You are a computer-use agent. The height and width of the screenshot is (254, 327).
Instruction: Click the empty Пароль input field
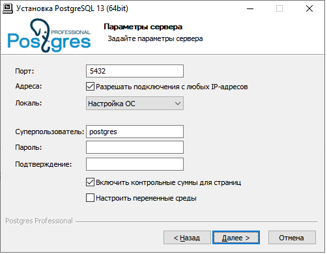point(135,147)
